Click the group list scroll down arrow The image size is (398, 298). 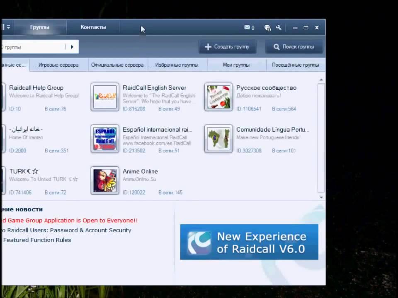pyautogui.click(x=321, y=197)
